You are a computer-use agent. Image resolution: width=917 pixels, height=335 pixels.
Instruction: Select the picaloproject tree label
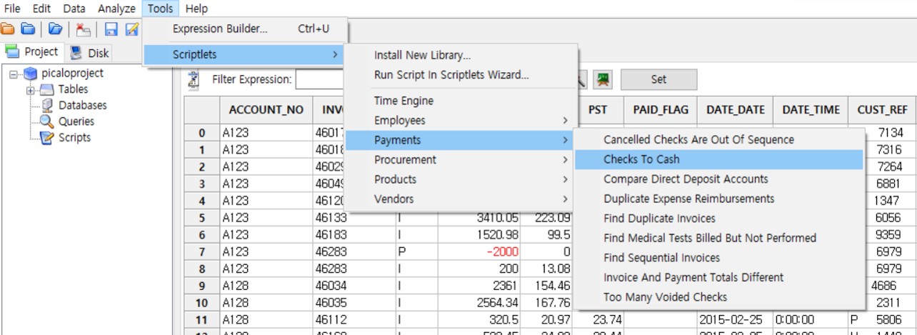point(72,73)
